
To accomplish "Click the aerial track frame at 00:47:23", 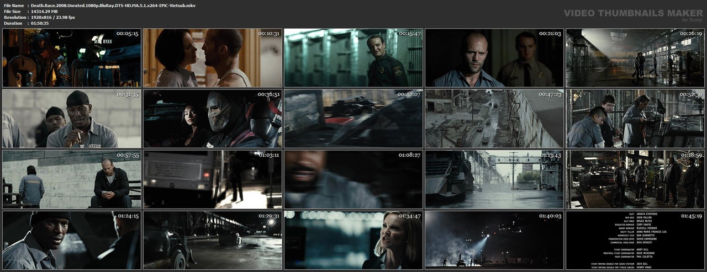I will [x=494, y=119].
